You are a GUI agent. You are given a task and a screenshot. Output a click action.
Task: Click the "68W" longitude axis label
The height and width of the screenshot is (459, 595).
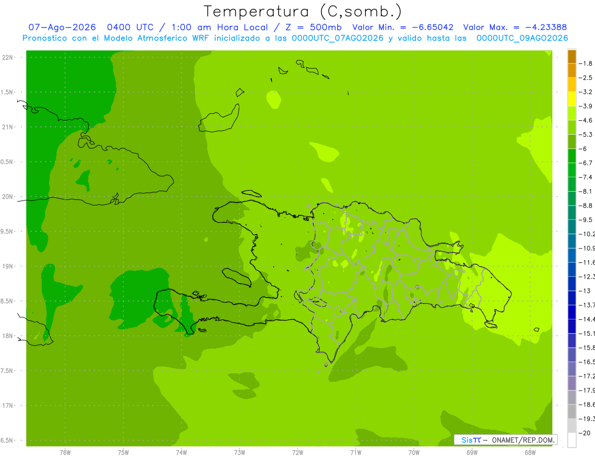530,452
